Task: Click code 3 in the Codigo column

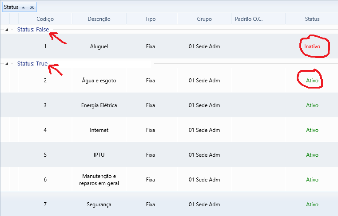Action: coord(45,105)
